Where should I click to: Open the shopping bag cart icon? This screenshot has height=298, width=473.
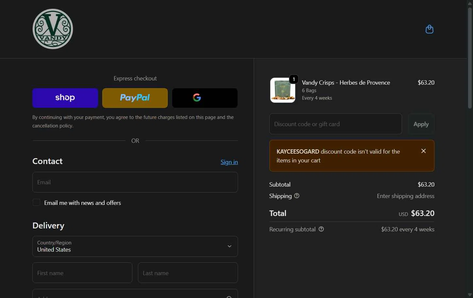[x=429, y=29]
